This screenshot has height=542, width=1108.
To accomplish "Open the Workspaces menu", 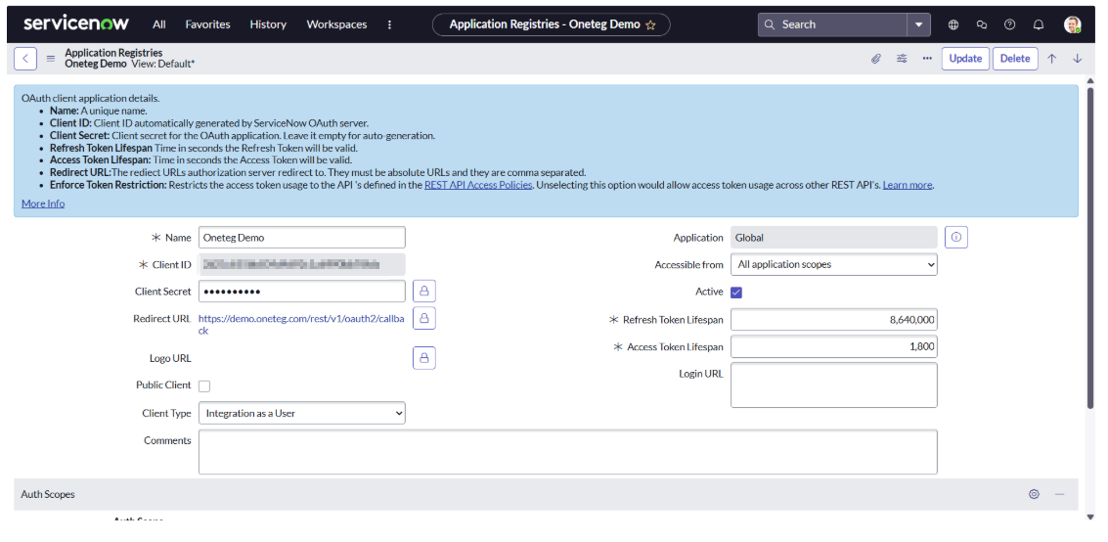I will pos(336,24).
